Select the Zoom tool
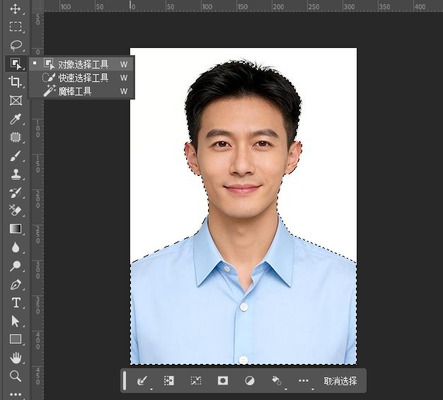This screenshot has width=443, height=400. (16, 376)
